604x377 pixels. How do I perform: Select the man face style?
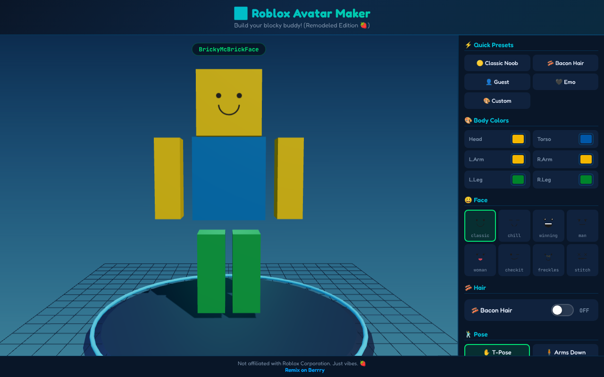point(582,225)
